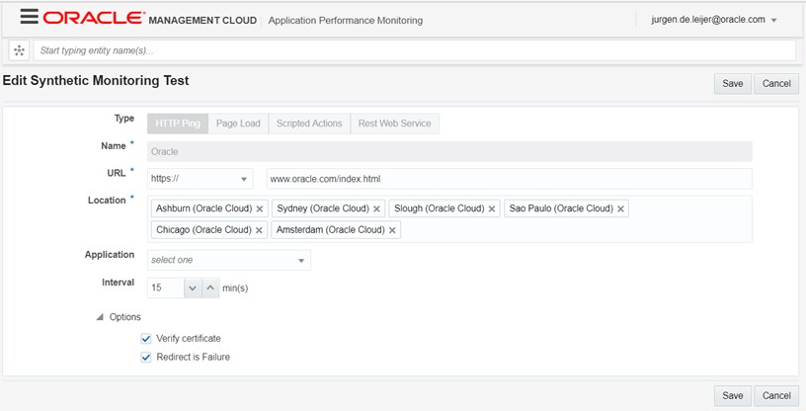
Task: Click the entity topology icon beside search
Action: coord(19,50)
